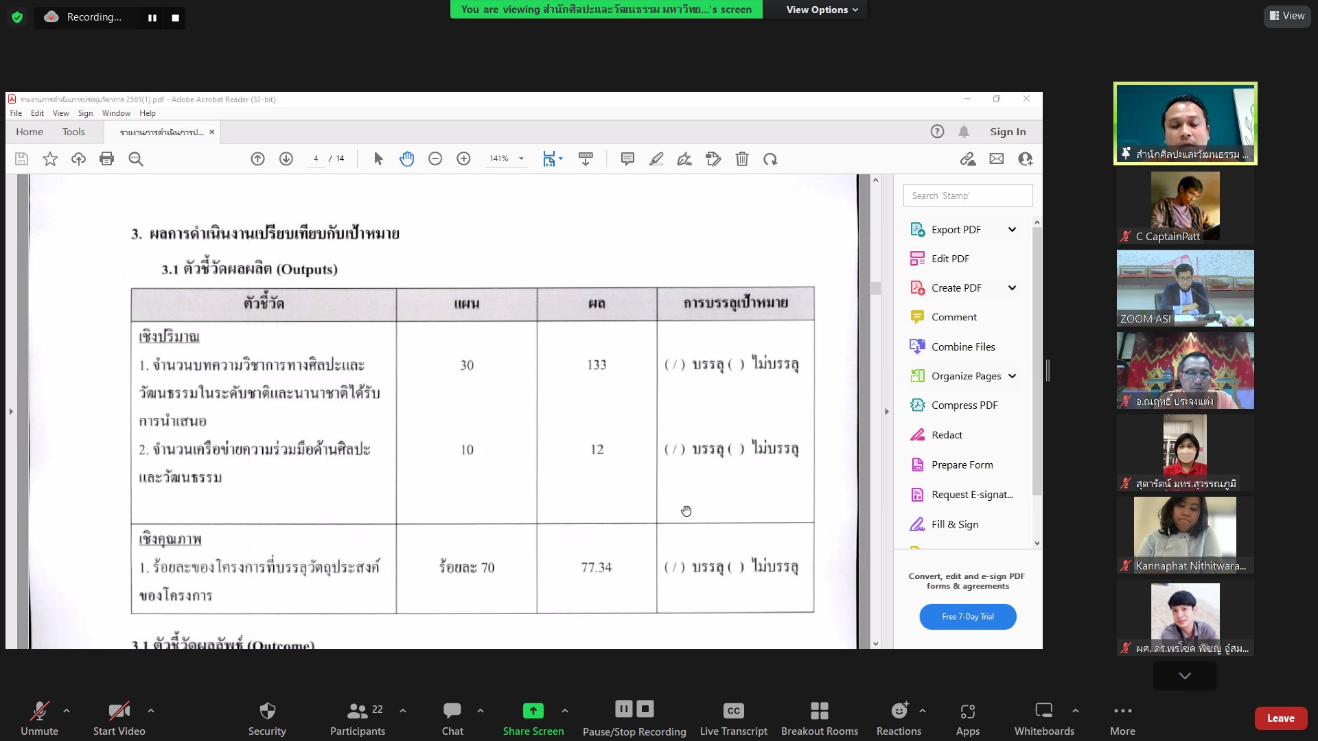The width and height of the screenshot is (1318, 741).
Task: Click the Comment tool icon
Action: (x=627, y=159)
